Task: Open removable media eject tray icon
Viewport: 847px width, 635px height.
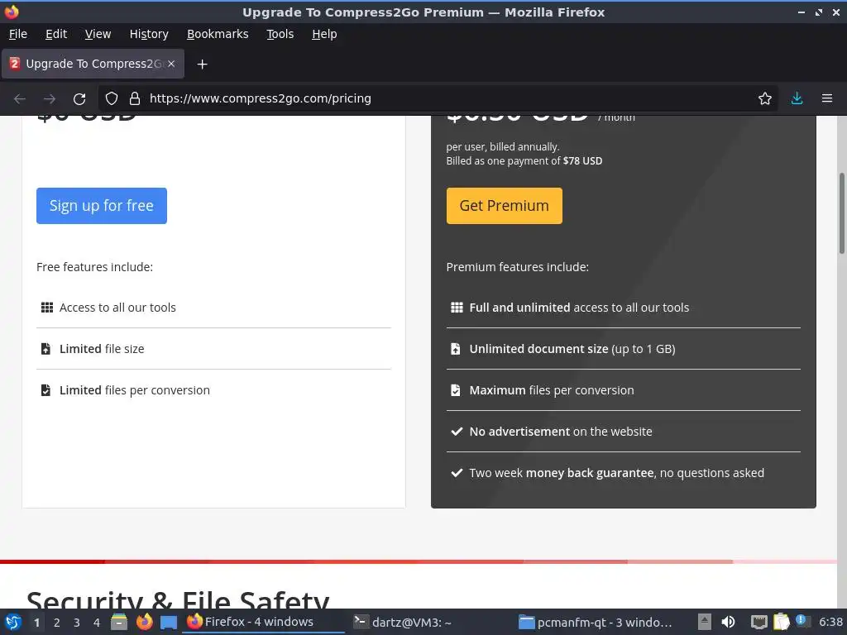Action: (705, 622)
